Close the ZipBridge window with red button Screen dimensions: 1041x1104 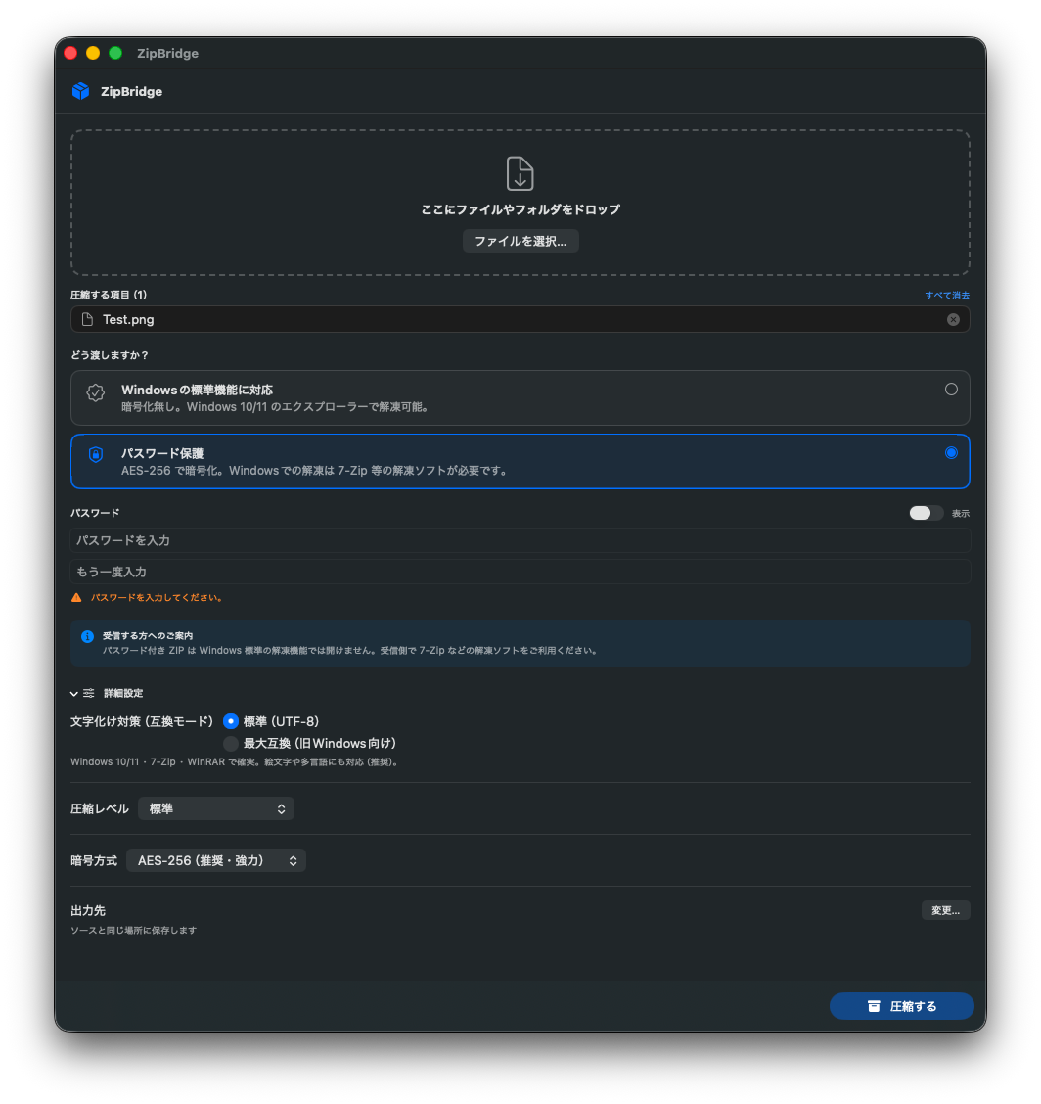tap(70, 53)
